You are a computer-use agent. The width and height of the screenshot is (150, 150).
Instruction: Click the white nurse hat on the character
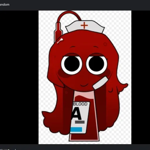[x=85, y=26]
